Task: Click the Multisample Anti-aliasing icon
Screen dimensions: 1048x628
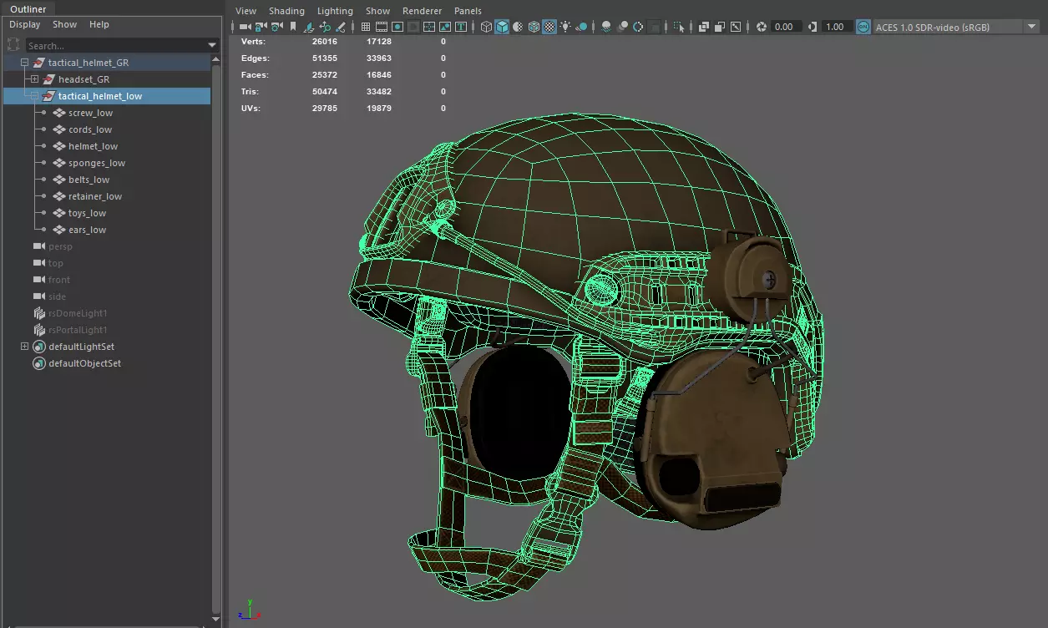Action: (x=639, y=27)
